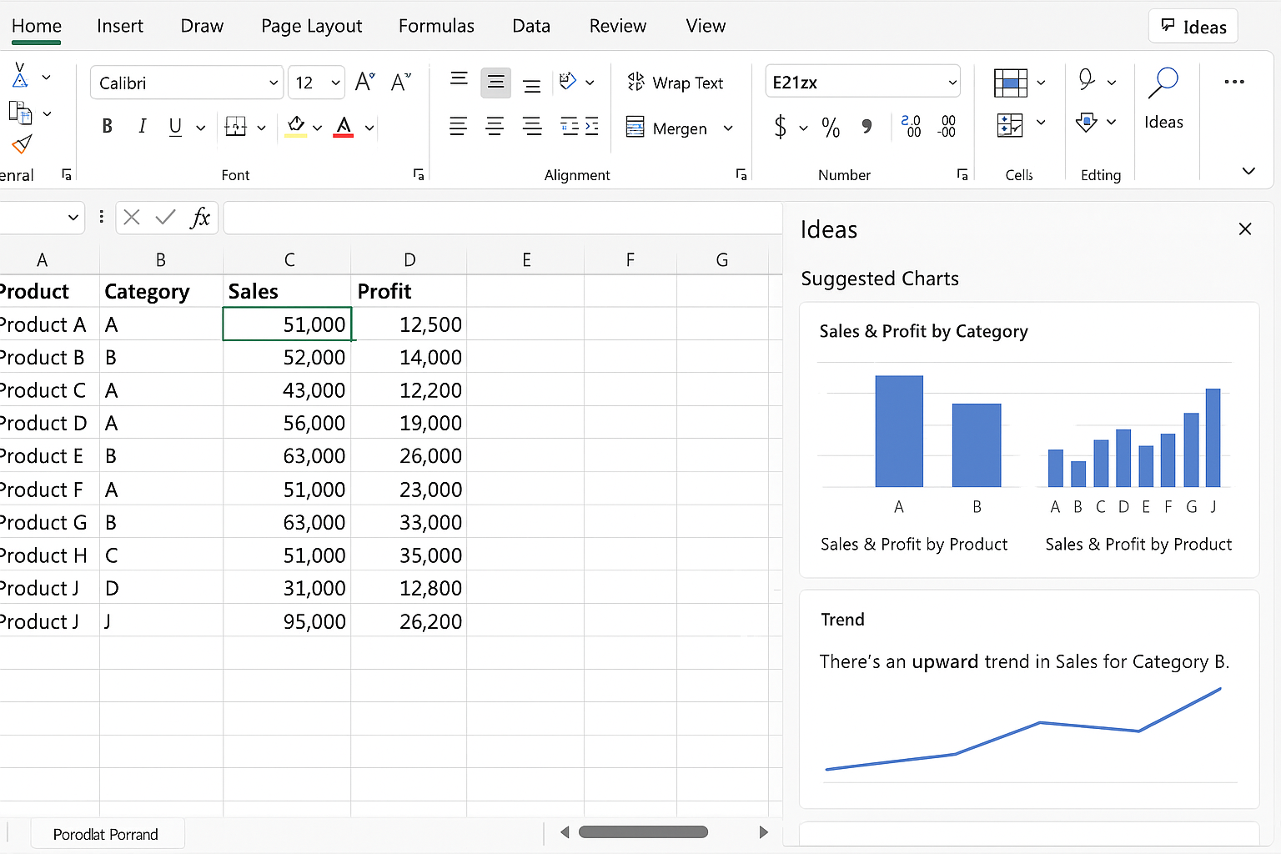
Task: Center text horizontally
Action: (x=495, y=127)
